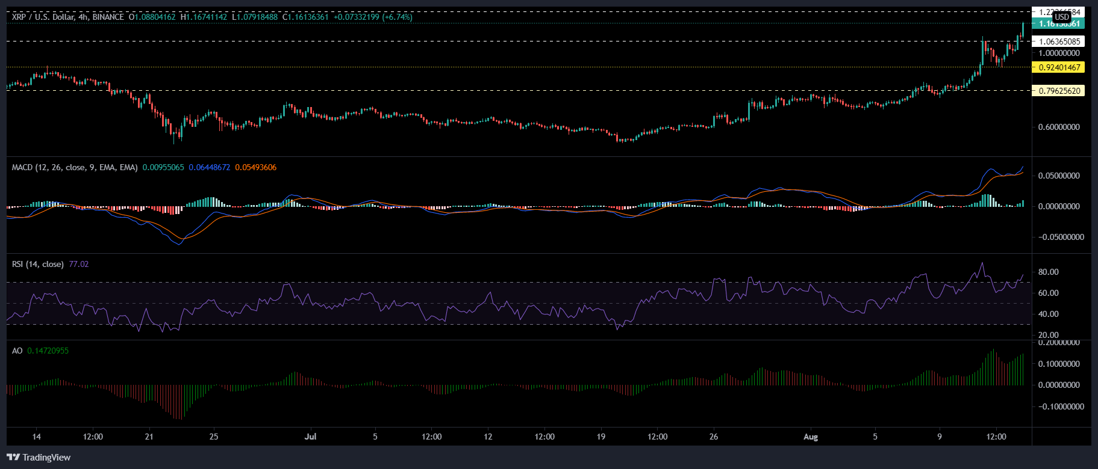Click the low price value L1.07918488
The image size is (1098, 469).
pos(255,17)
